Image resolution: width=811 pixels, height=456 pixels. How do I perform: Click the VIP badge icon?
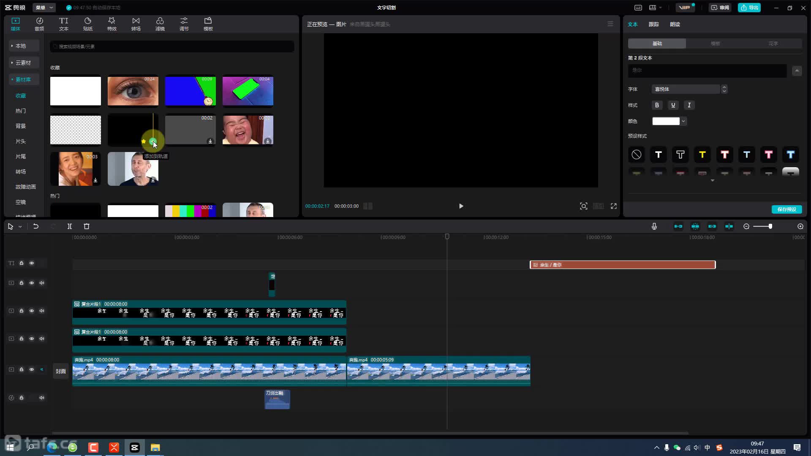click(685, 8)
